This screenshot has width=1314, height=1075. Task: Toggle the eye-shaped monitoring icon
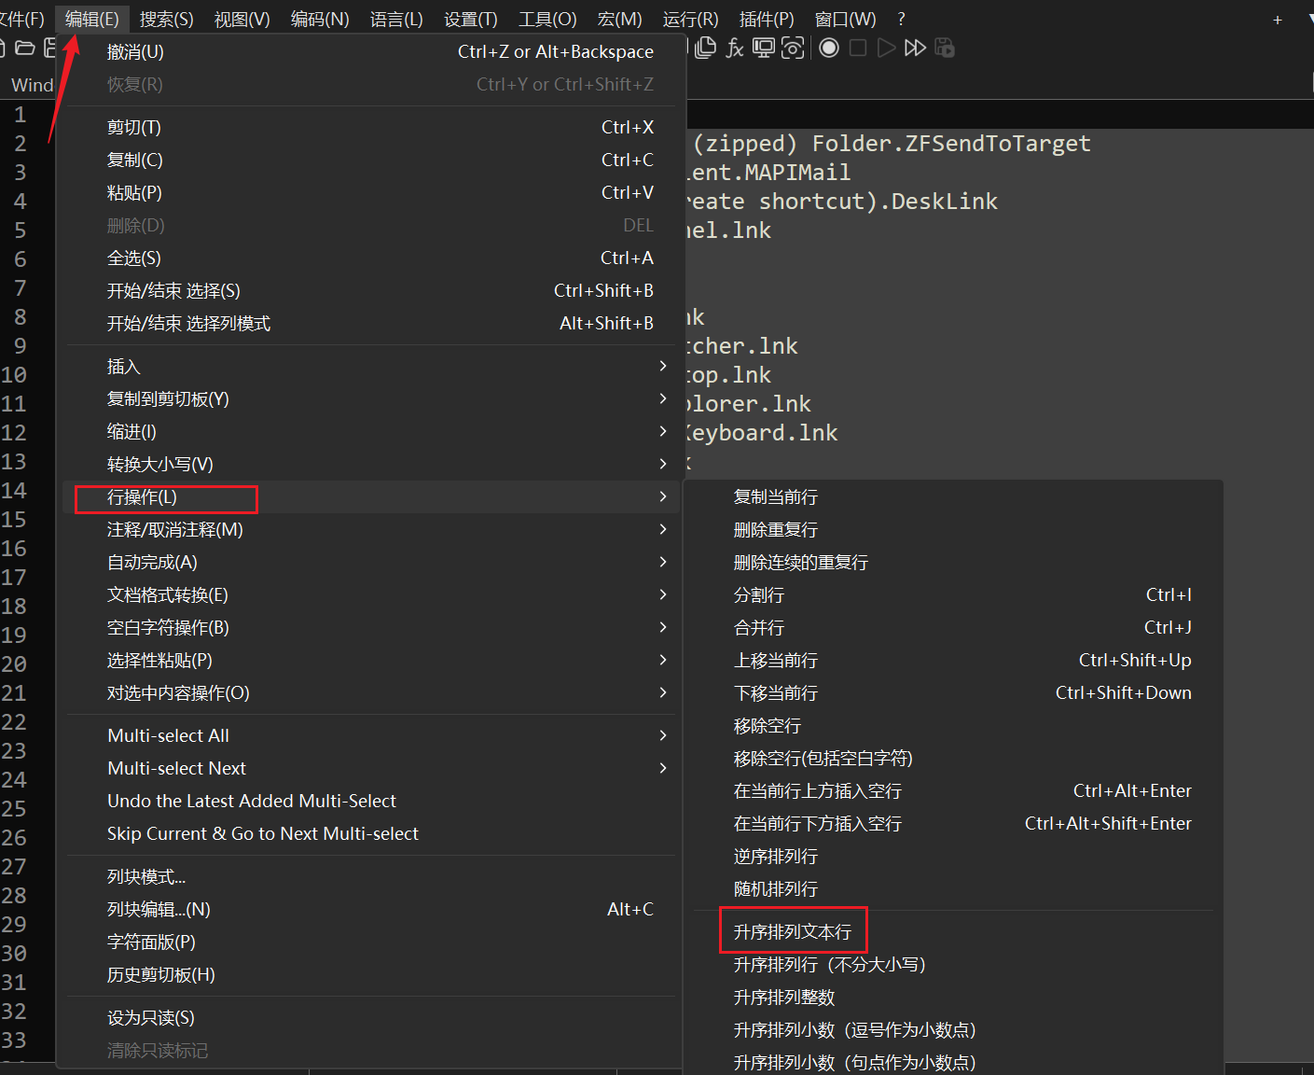point(793,48)
